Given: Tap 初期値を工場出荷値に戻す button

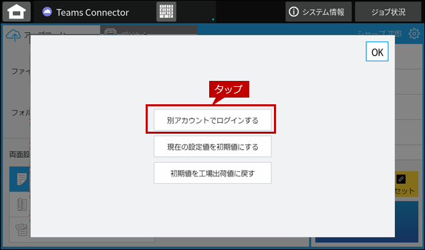Looking at the screenshot, I should pos(212,173).
